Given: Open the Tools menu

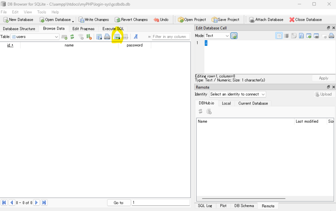Looking at the screenshot, I should click(42, 12).
